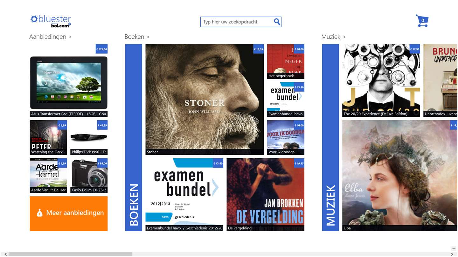Open Examenbundel havo Geschiedenis 2012/2013 tile
Screen dimensions: 458x257
click(x=184, y=194)
